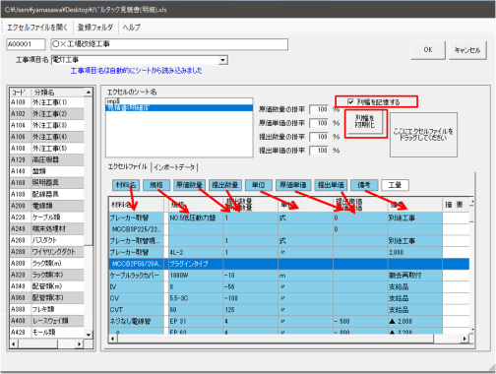Select the imp$ sheet name
This screenshot has height=374, width=496.
[x=179, y=101]
